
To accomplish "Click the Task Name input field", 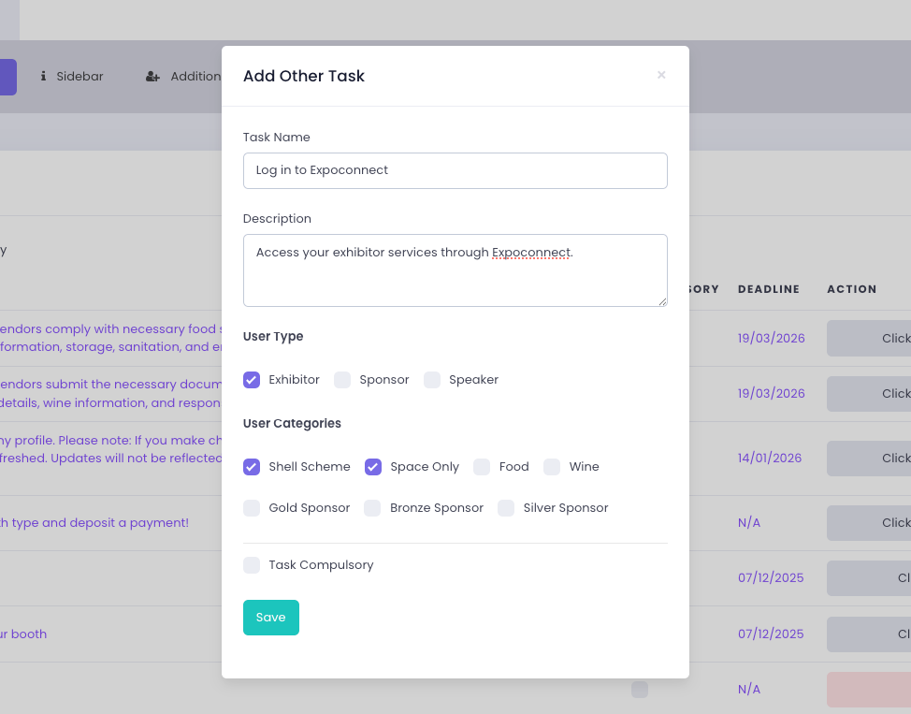I will point(455,170).
